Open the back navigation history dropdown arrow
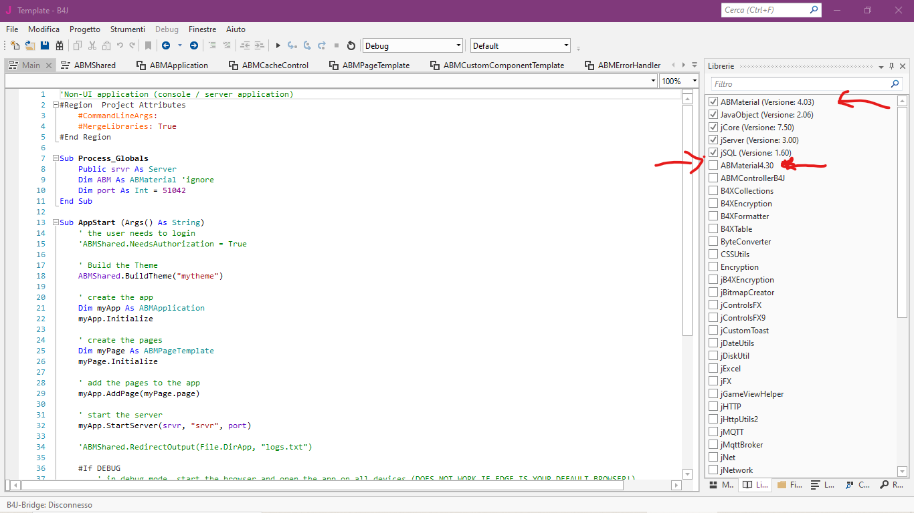The height and width of the screenshot is (513, 914). (x=179, y=45)
